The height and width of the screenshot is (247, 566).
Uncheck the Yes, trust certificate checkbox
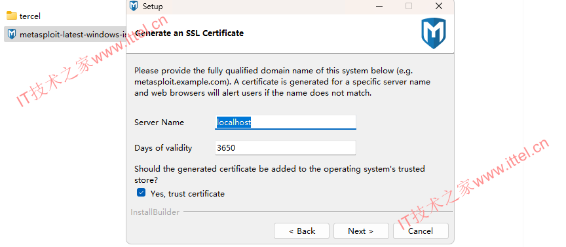pos(141,193)
